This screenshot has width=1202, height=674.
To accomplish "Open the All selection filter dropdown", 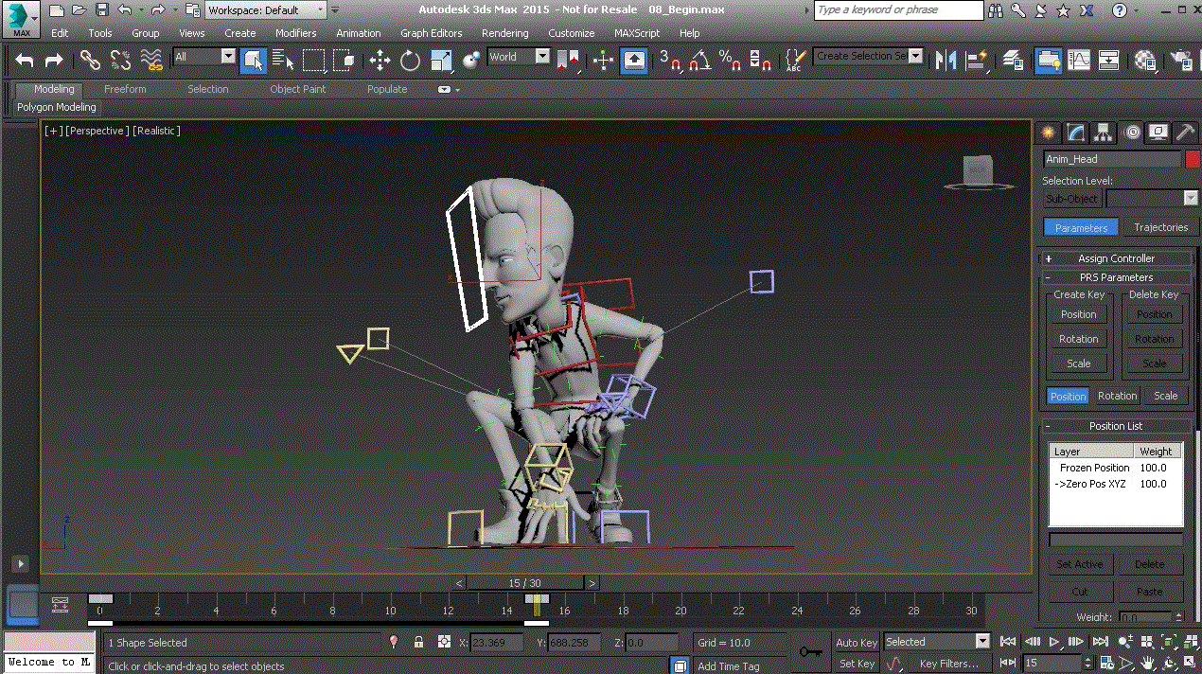I will [204, 57].
